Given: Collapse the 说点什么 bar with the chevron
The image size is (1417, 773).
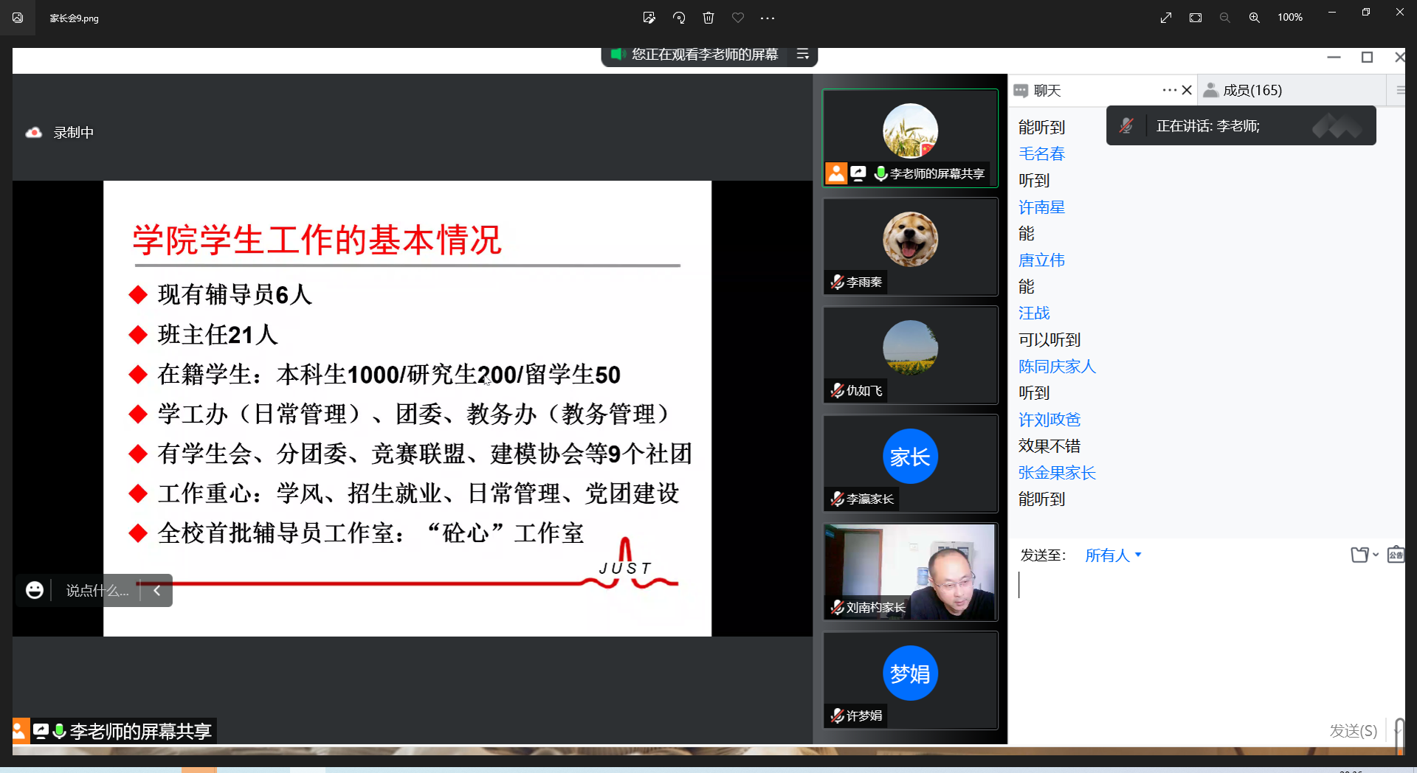Looking at the screenshot, I should click(156, 590).
